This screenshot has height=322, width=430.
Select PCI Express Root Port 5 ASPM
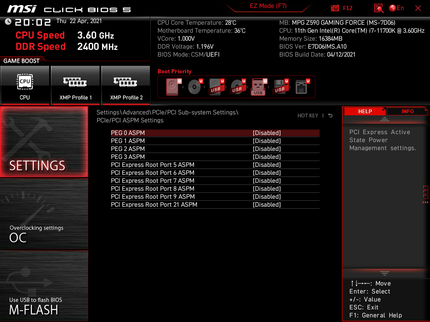tap(152, 165)
